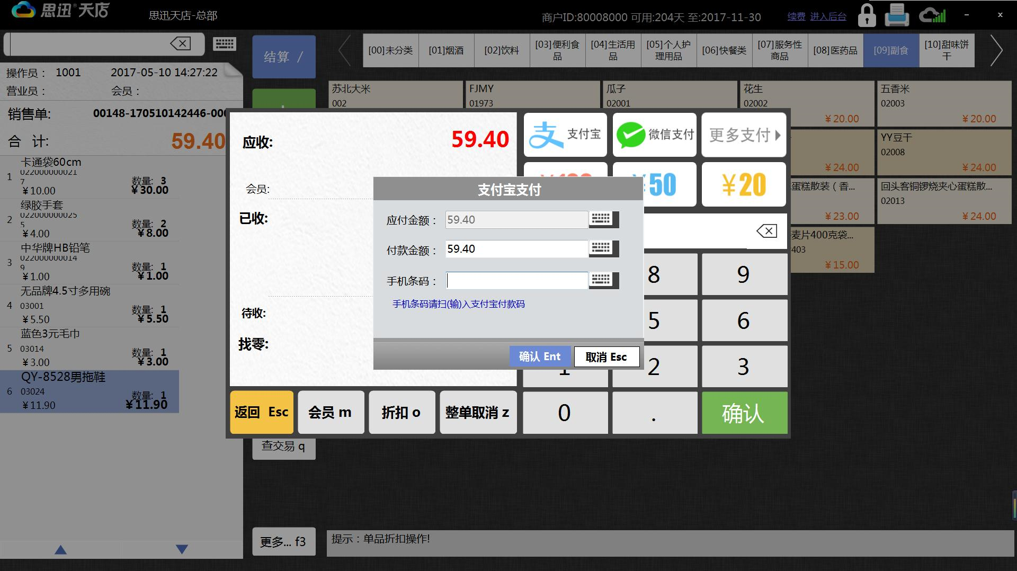Select product tile 回头客铜锣烧夹心蛋糕
The width and height of the screenshot is (1017, 571).
[x=944, y=201]
